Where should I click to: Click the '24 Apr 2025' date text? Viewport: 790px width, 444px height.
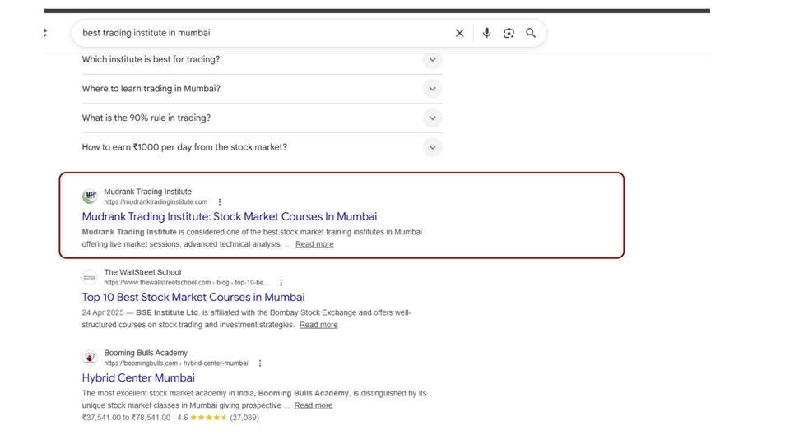click(103, 312)
